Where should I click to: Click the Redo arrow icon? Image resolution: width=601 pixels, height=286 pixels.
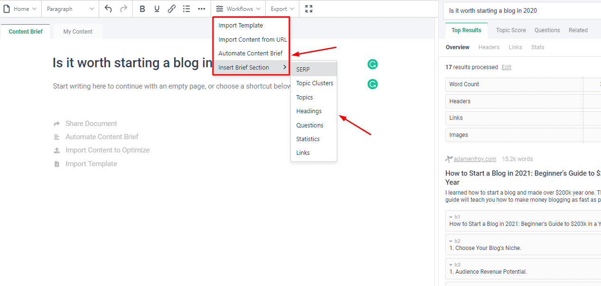124,9
